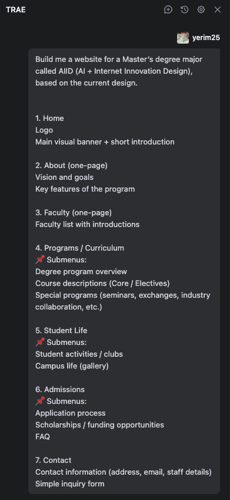Image resolution: width=230 pixels, height=500 pixels.
Task: Click the TRAE panel title
Action: [15, 9]
